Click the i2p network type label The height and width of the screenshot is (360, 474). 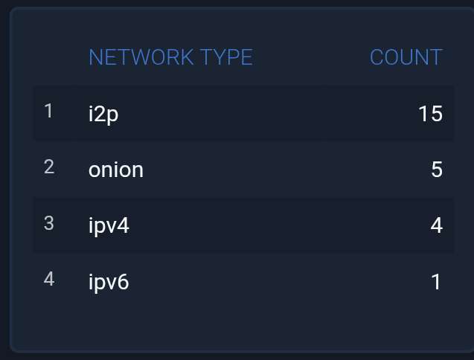103,113
